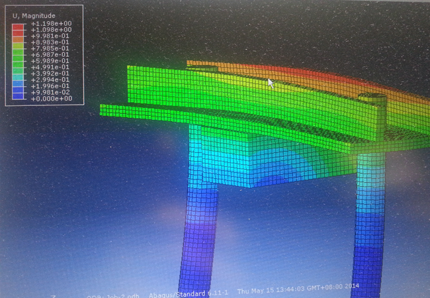Click the red top legend color band
The image size is (430, 298).
pos(18,27)
